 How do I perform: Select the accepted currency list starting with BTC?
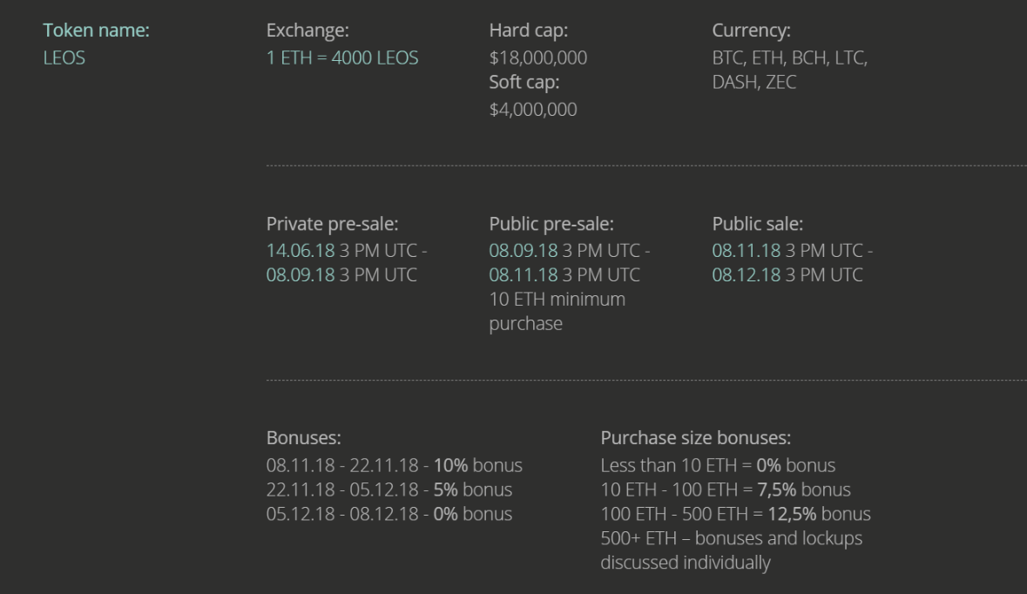[x=789, y=71]
